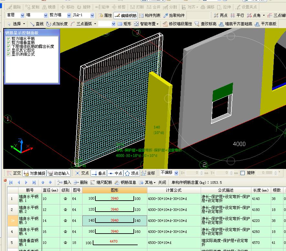Activate the 平行 parallel axis tool
The image size is (286, 251).
(237, 16)
